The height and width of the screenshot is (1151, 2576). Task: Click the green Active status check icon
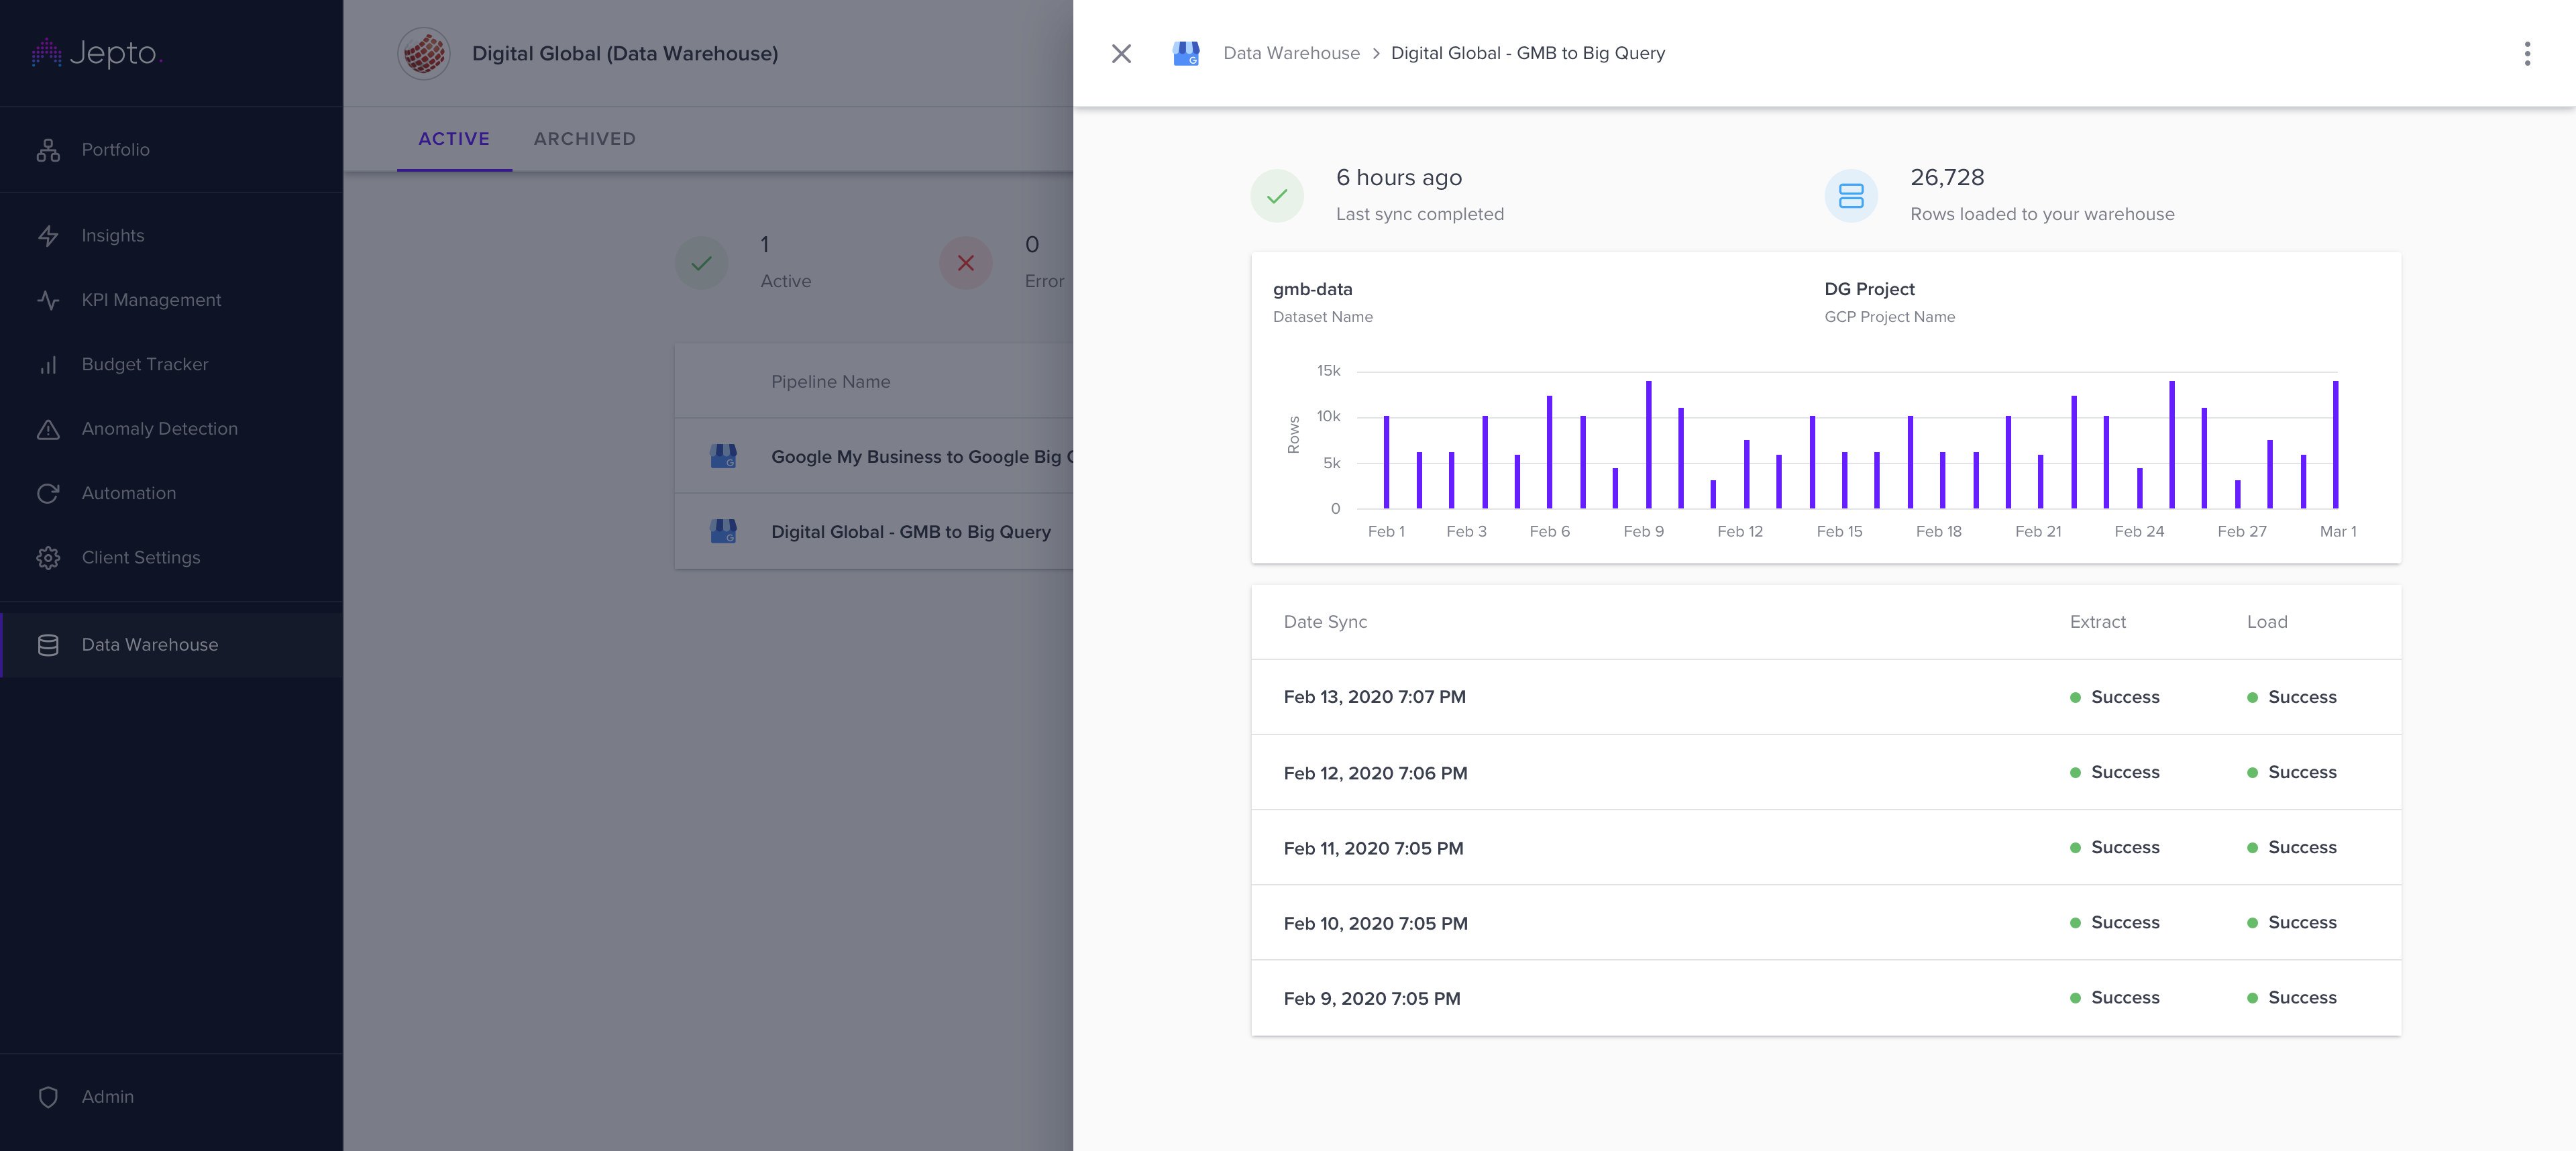702,263
